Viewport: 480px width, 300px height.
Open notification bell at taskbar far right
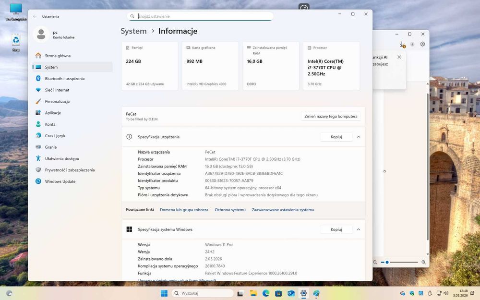tap(472, 293)
